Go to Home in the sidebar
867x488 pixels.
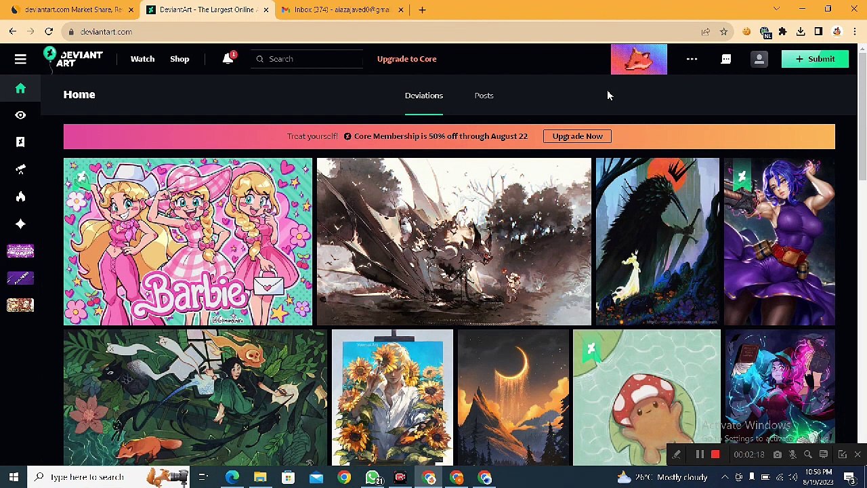pyautogui.click(x=20, y=88)
